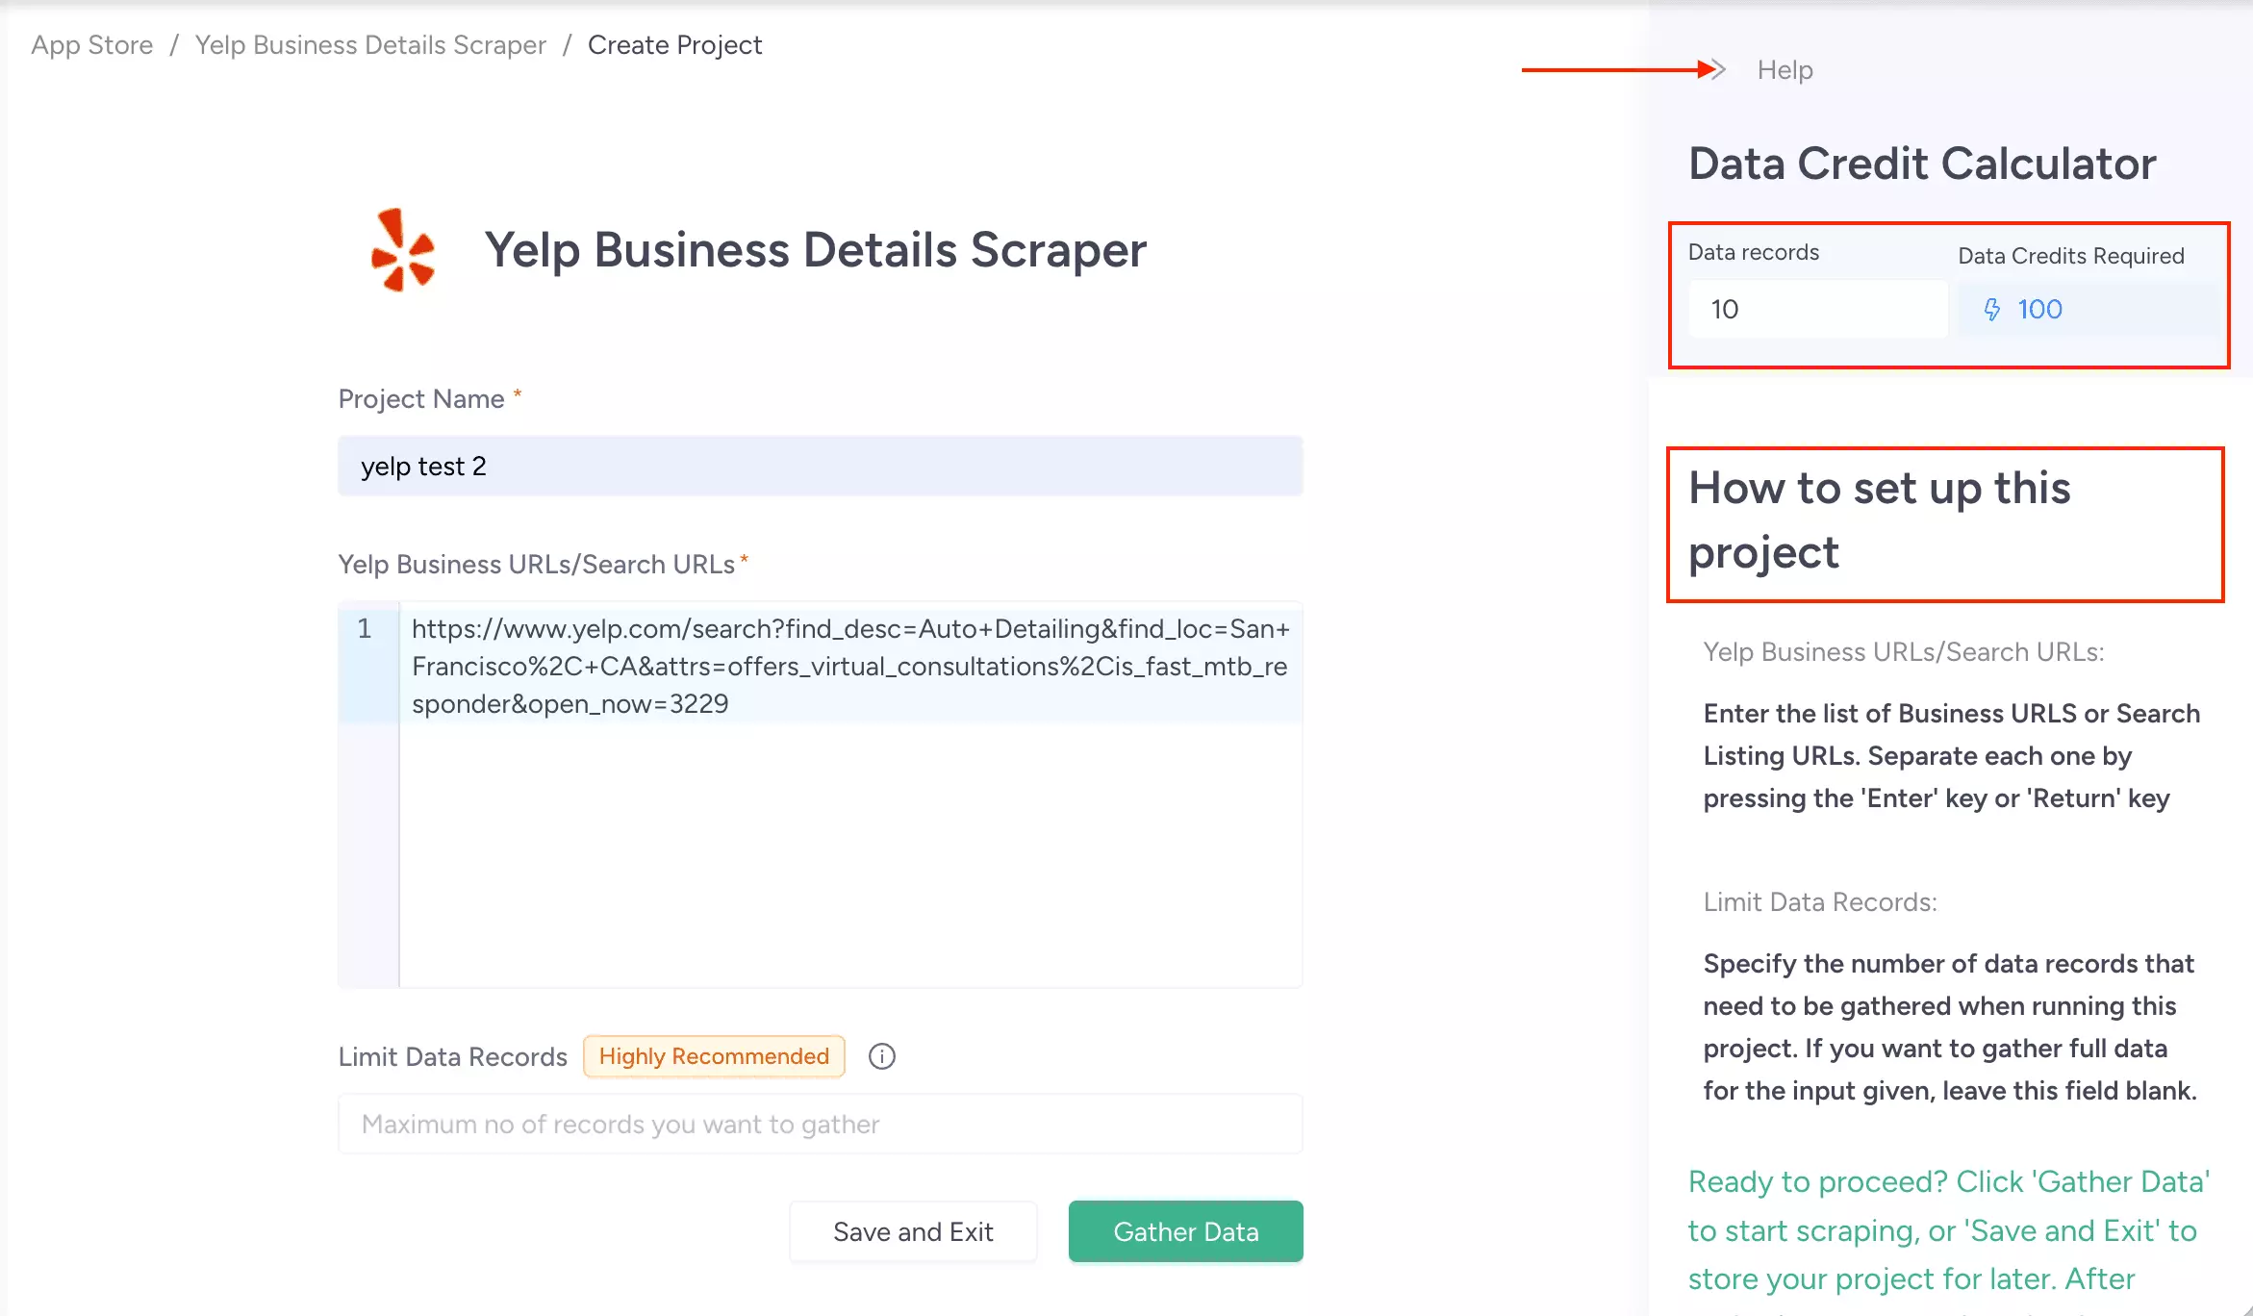This screenshot has height=1316, width=2253.
Task: Focus the Project Name field 'yelp test 2'
Action: 821,467
